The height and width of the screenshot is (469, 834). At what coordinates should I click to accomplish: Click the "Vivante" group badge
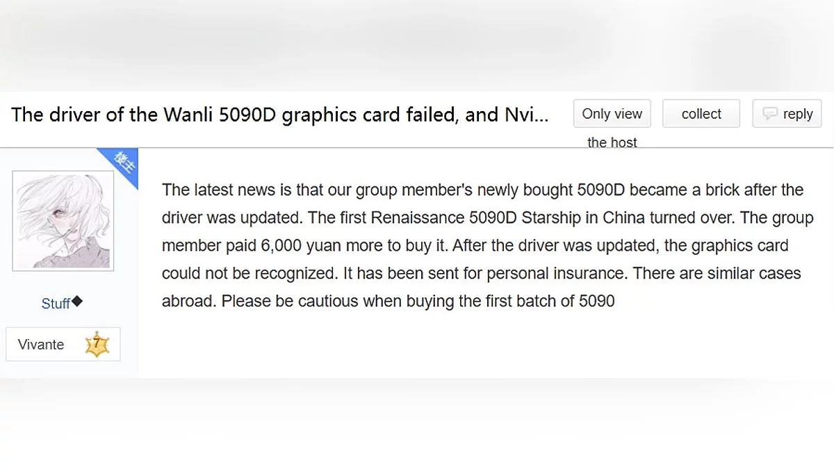tap(41, 345)
